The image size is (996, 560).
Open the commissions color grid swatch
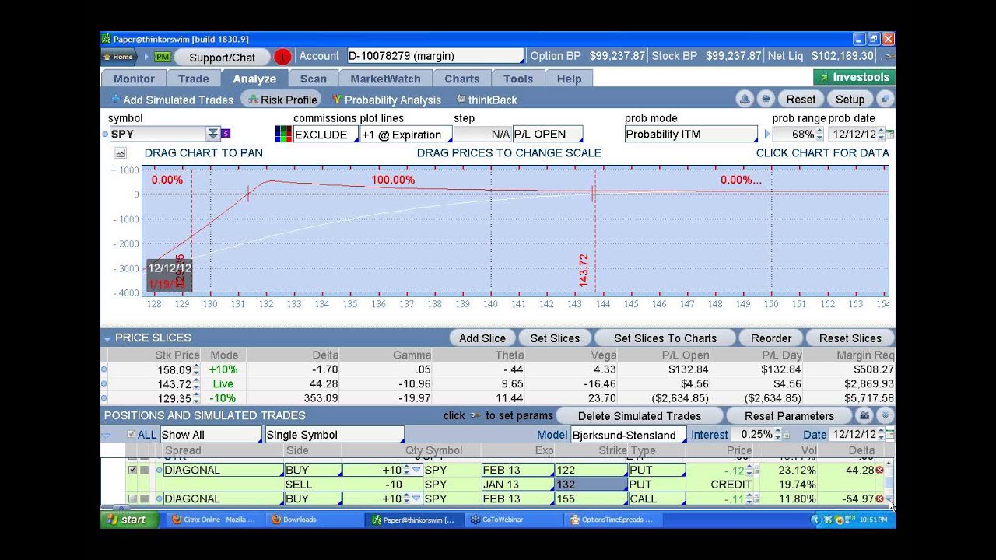pyautogui.click(x=283, y=135)
